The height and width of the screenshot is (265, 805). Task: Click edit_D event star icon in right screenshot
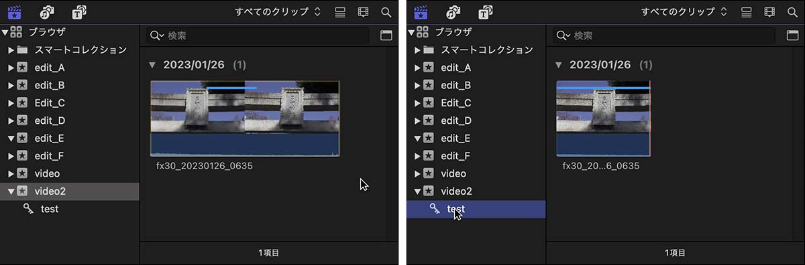(x=429, y=120)
